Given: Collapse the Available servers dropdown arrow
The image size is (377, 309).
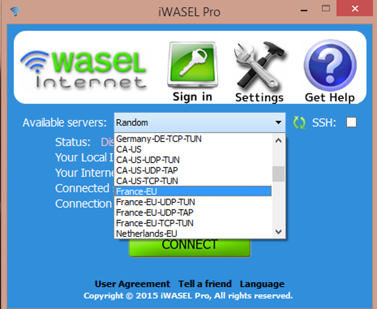Looking at the screenshot, I should point(278,122).
